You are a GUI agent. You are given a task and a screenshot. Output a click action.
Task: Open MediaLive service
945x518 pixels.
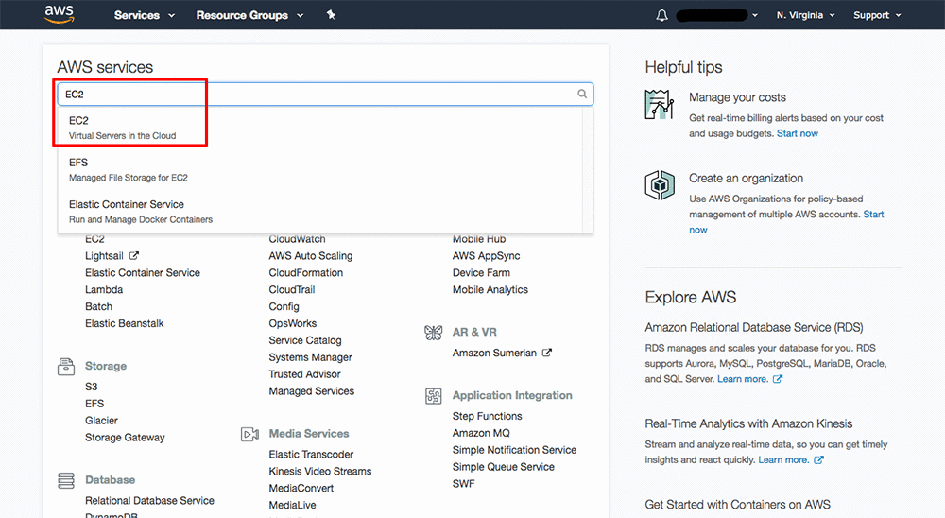(x=292, y=505)
